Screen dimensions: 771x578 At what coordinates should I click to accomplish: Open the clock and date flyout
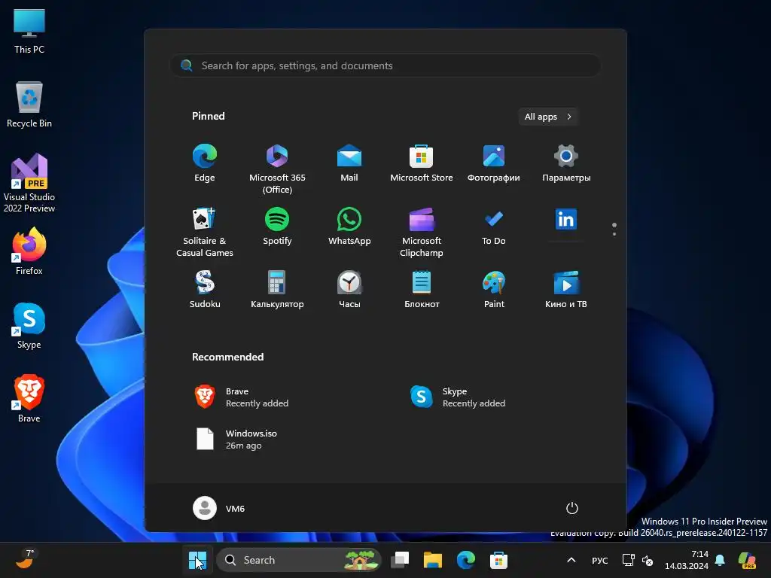point(687,560)
